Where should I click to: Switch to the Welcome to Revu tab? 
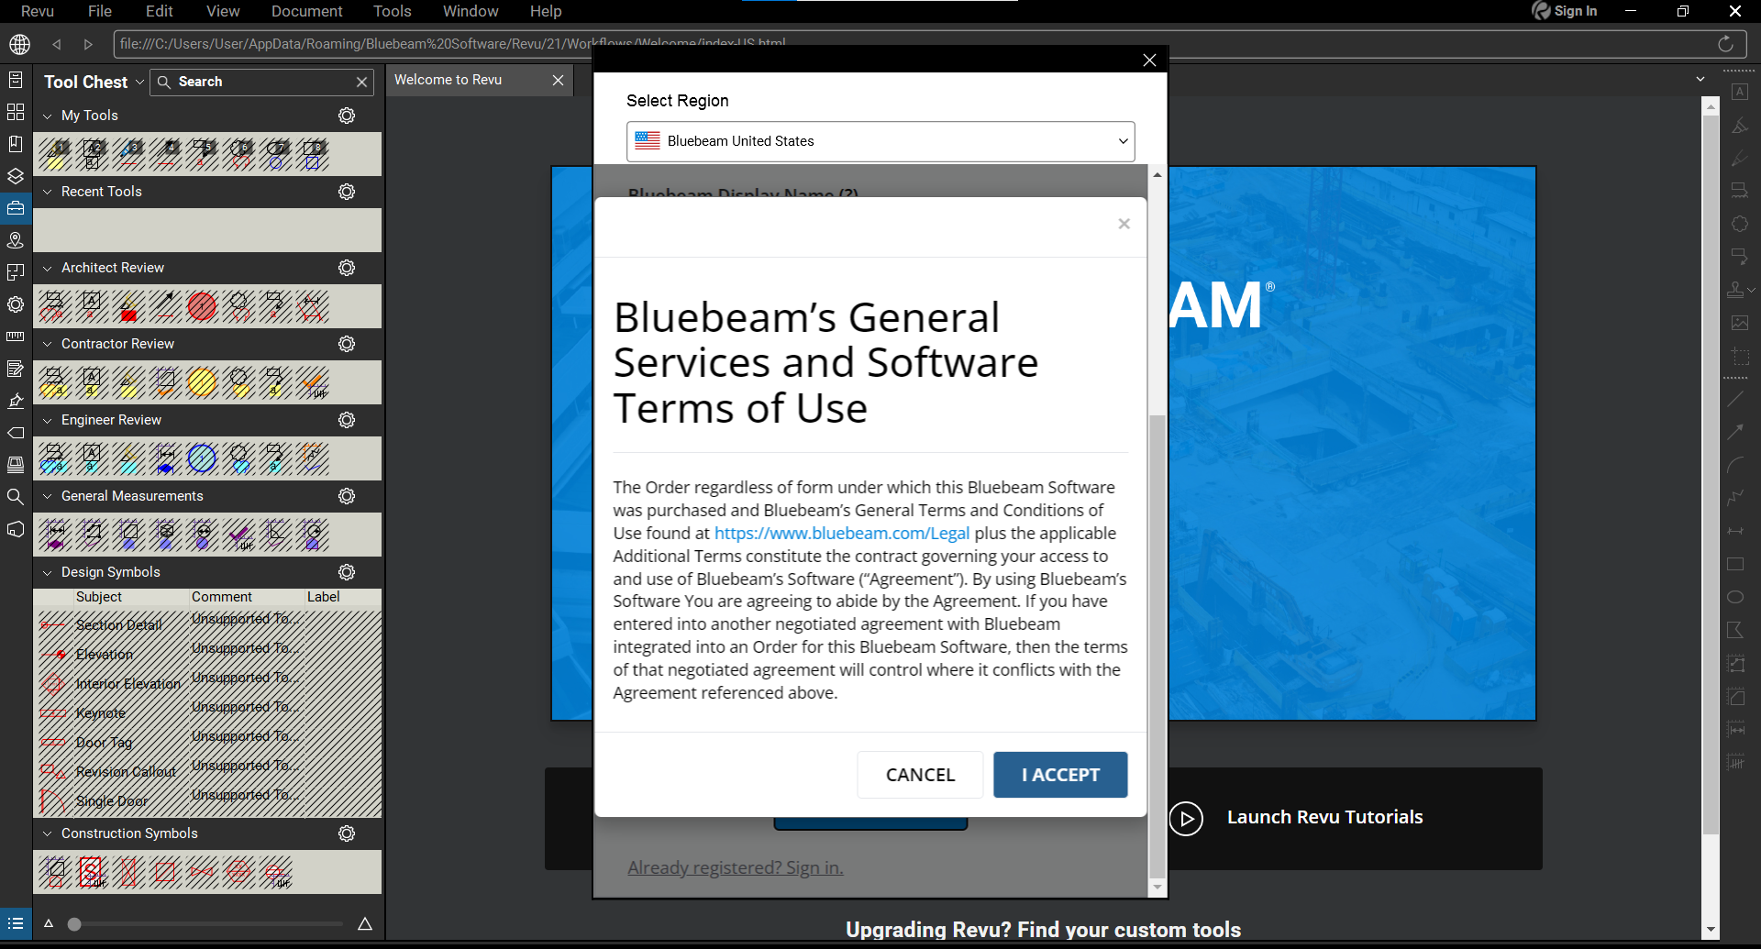449,81
